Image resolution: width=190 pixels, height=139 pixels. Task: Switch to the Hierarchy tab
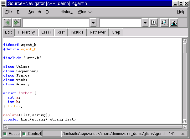tap(26, 32)
